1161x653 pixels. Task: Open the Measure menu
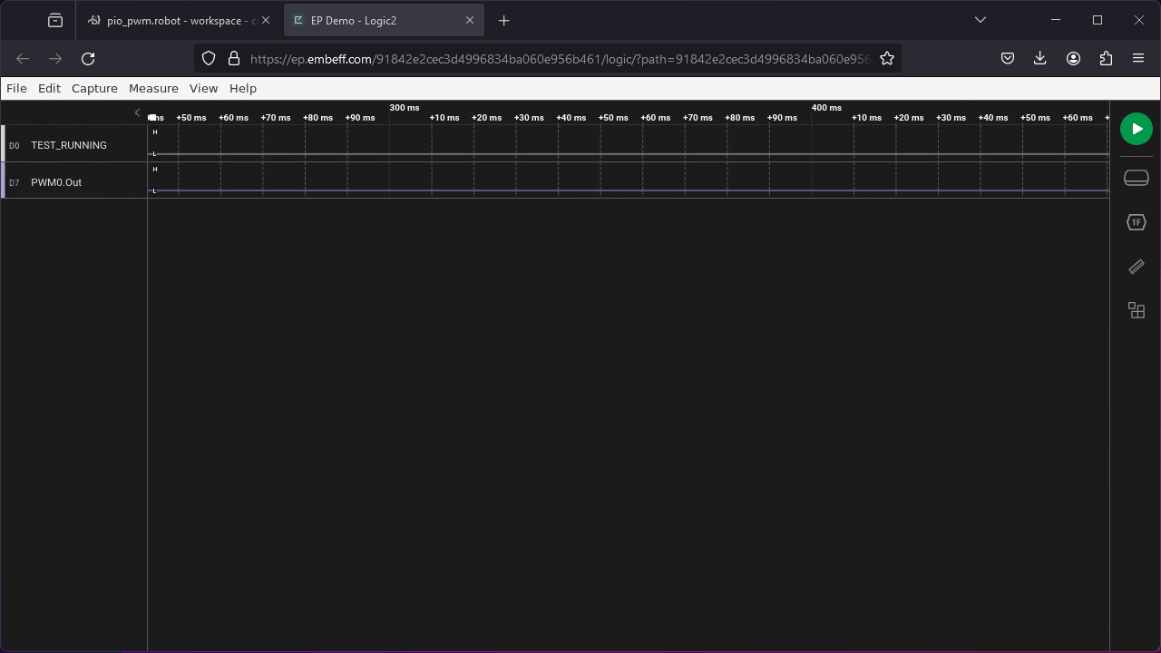click(153, 88)
